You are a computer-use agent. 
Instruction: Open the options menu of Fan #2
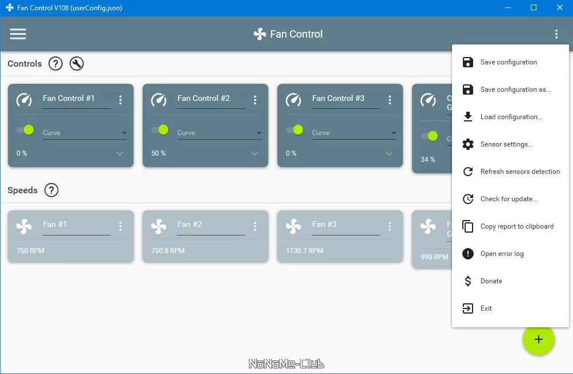pyautogui.click(x=255, y=226)
